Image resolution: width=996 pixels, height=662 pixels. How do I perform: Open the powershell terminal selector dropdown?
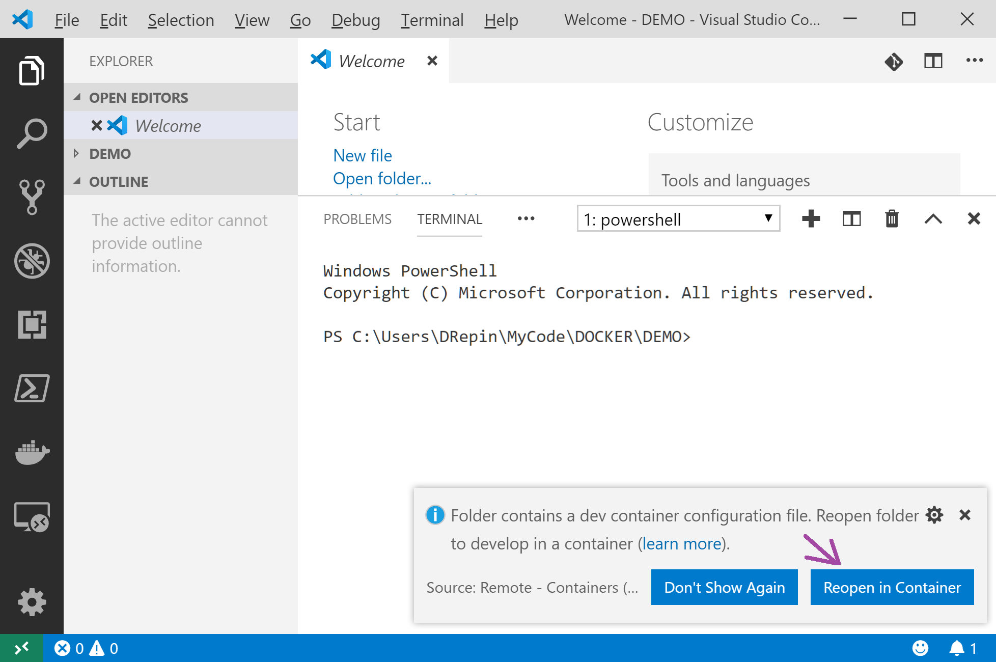click(x=678, y=219)
